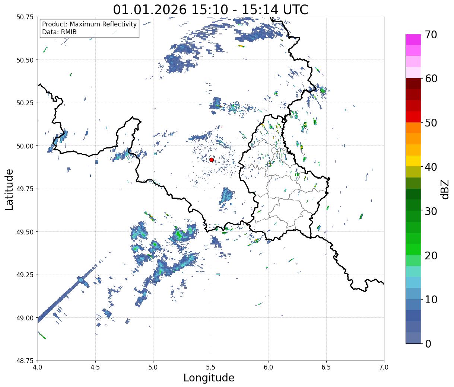Click the 40 tick on the colorbar
The height and width of the screenshot is (387, 454).
pos(431,167)
